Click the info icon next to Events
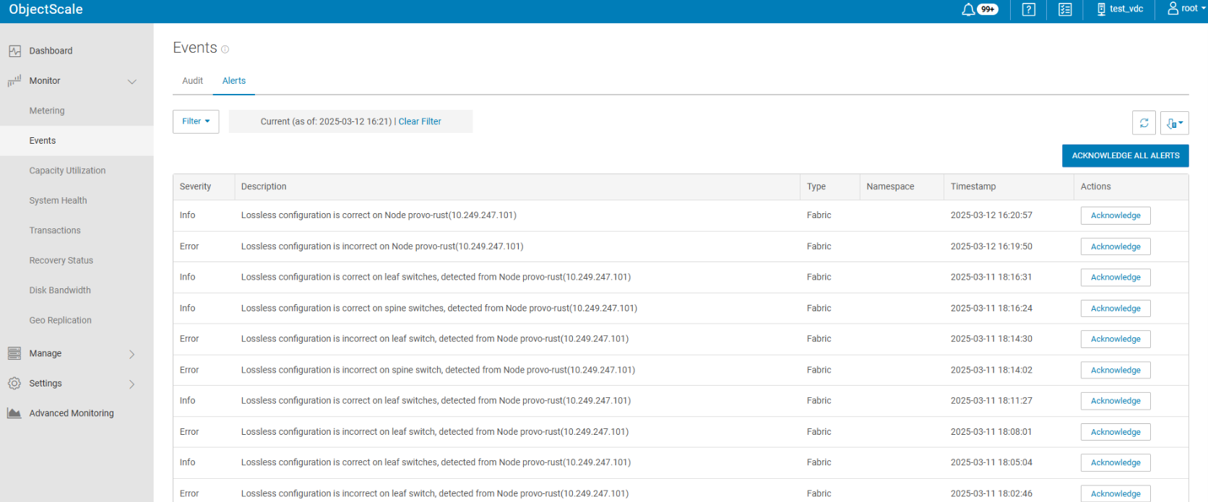The image size is (1208, 502). point(225,49)
